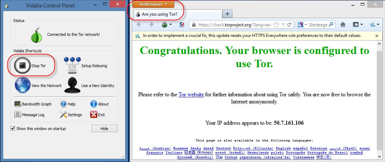
Task: Expand the TorBrowser menu button
Action: tap(153, 4)
